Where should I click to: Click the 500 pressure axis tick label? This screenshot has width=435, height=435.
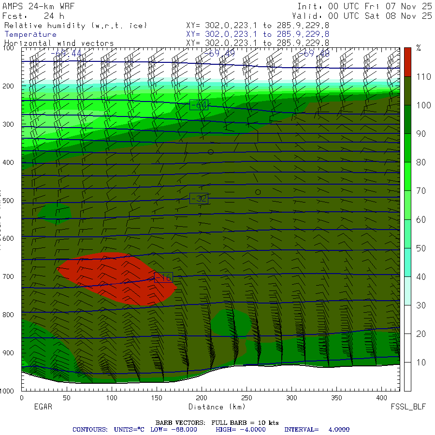8,201
